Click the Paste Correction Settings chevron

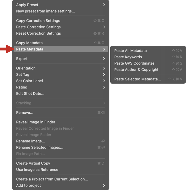104,27
